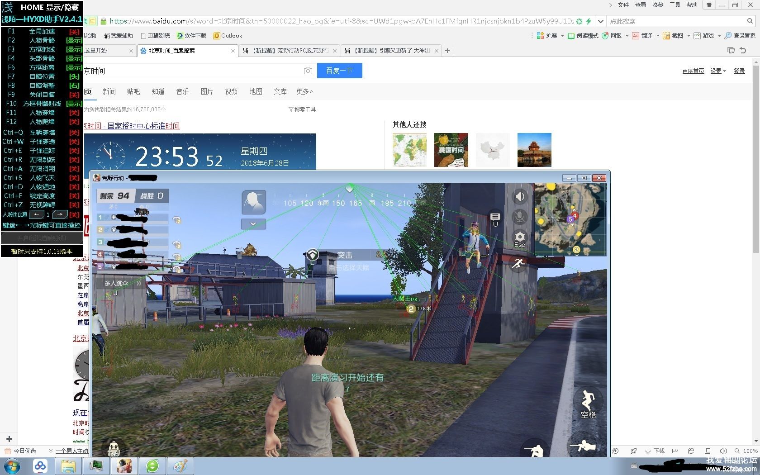760x475 pixels.
Task: Toggle F4 头部骨骼 display switch
Action: (x=74, y=58)
